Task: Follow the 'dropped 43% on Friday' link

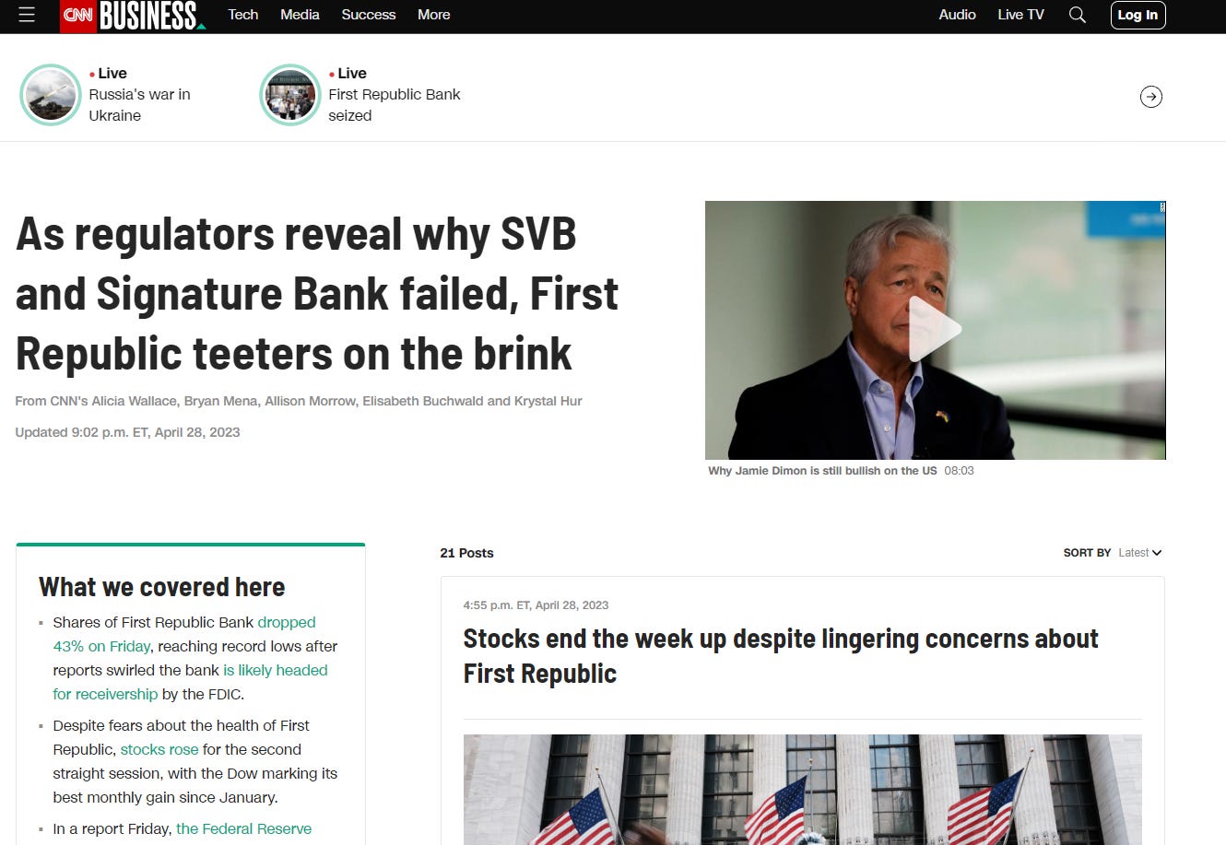Action: 184,634
